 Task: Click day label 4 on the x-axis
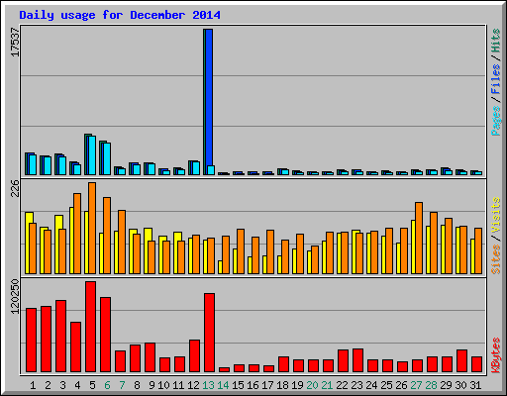[77, 385]
